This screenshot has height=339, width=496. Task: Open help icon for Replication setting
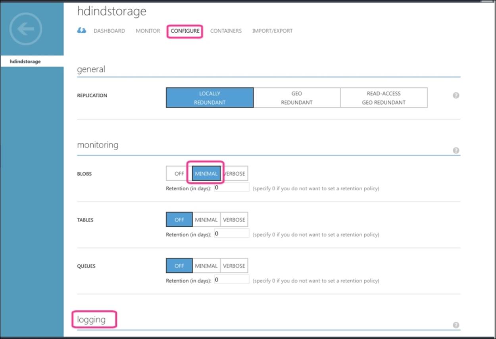[456, 96]
